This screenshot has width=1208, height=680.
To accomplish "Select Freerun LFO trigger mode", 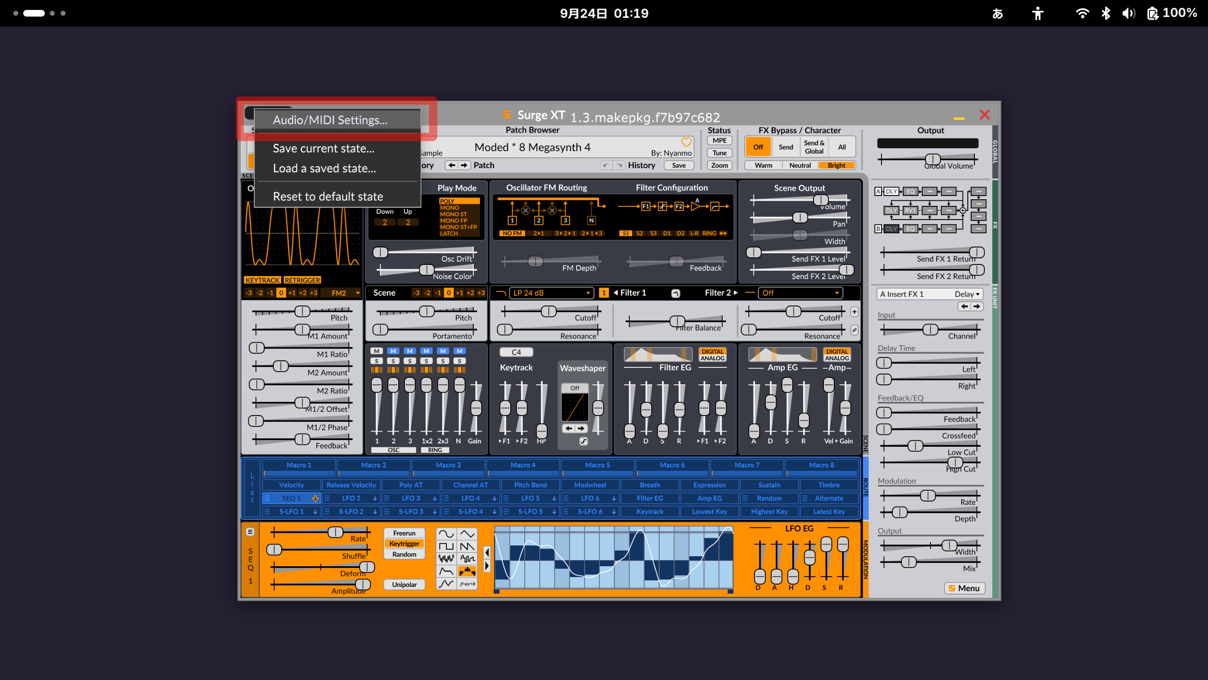I will (x=404, y=533).
